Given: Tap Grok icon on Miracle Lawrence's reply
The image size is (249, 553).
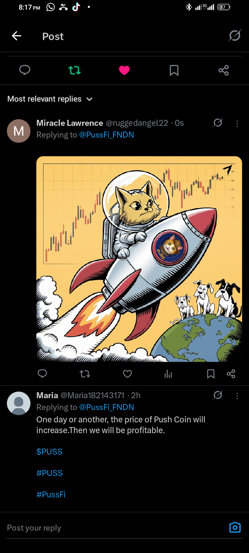Looking at the screenshot, I should (218, 123).
